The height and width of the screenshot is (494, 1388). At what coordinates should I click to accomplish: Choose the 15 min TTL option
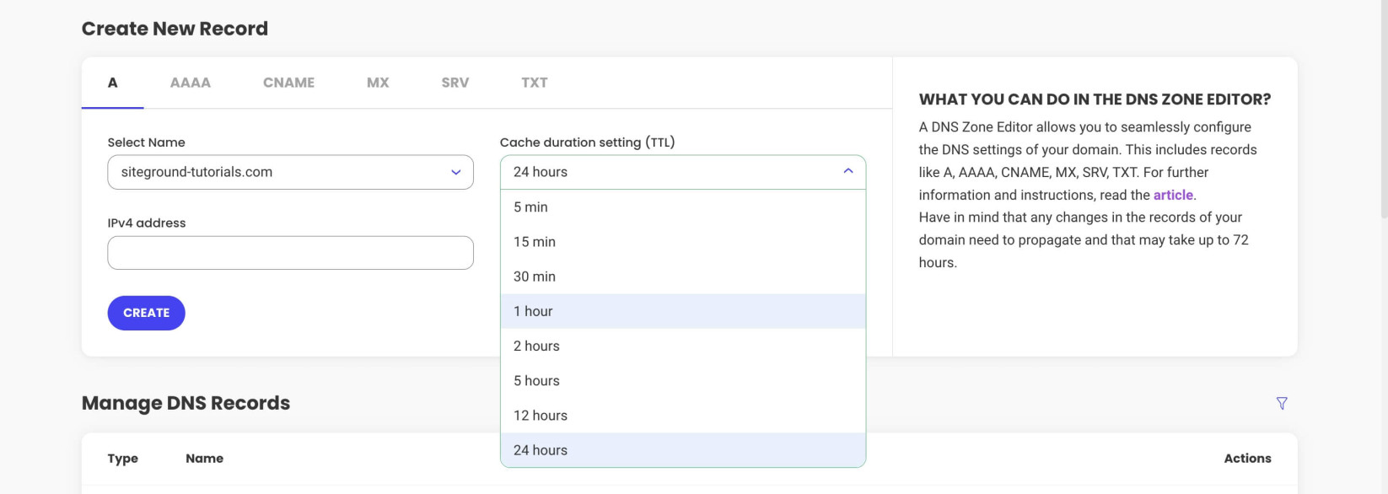point(683,242)
